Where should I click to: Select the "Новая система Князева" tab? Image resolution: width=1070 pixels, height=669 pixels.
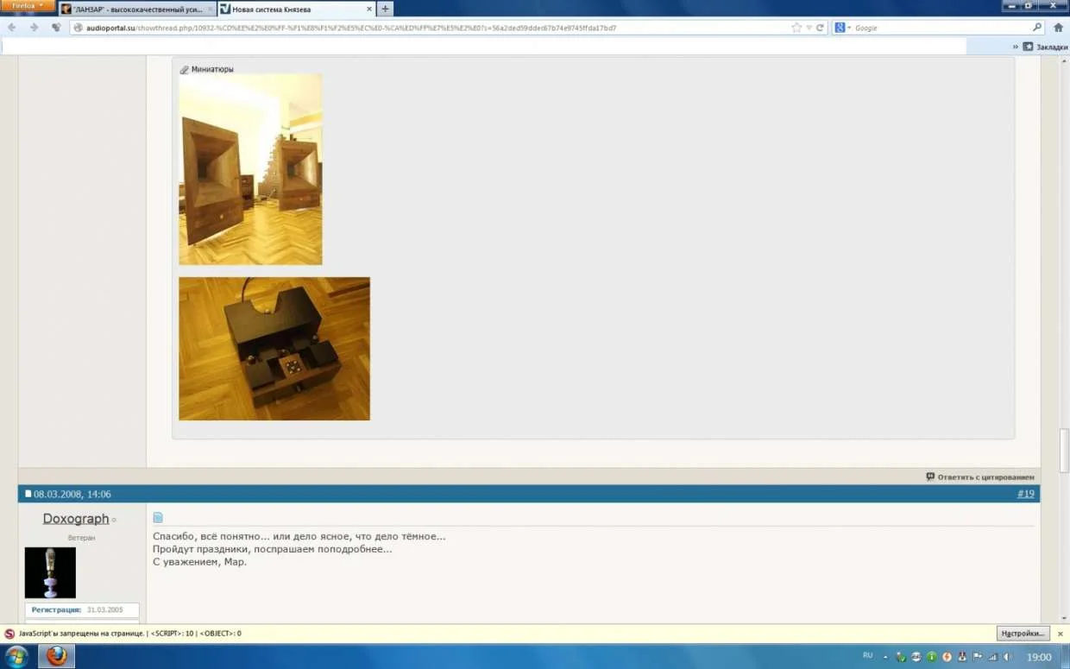click(x=296, y=9)
